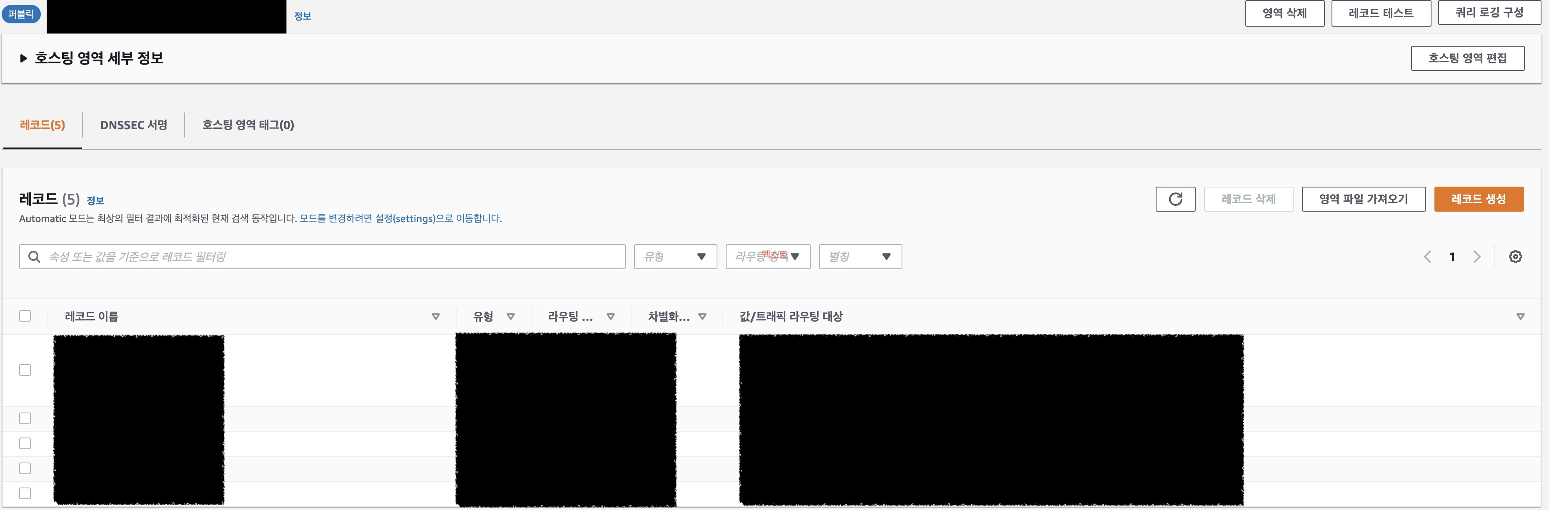Screen dimensions: 1549x510
Task: Sort by 차별화 column arrow
Action: 702,316
